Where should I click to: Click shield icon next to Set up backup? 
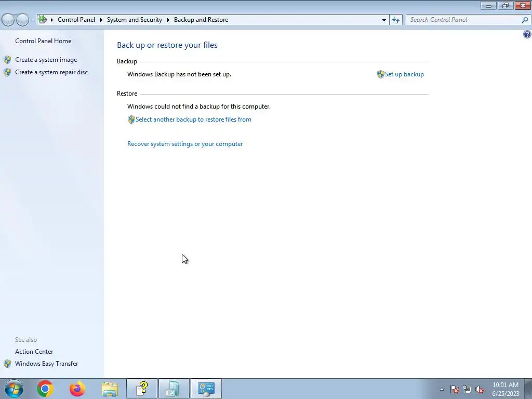[380, 74]
